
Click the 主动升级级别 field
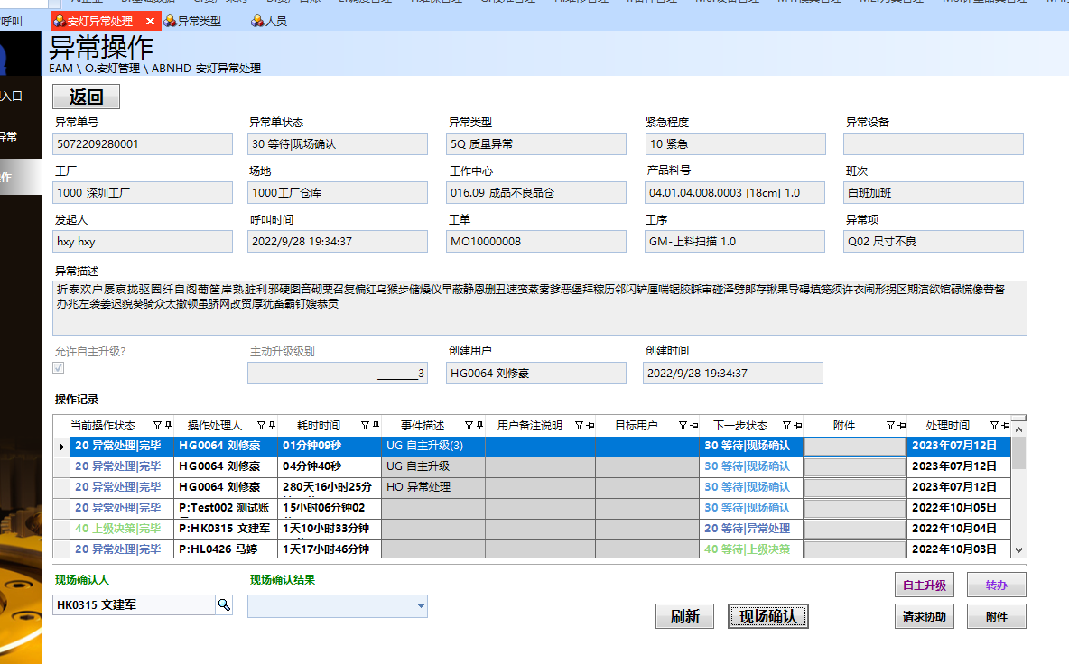338,373
